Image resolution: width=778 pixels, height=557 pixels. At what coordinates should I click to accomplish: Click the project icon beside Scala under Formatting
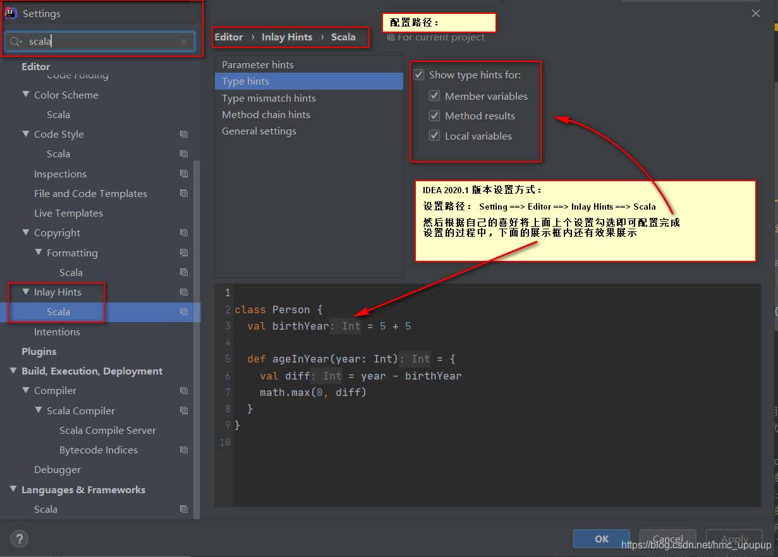point(184,272)
